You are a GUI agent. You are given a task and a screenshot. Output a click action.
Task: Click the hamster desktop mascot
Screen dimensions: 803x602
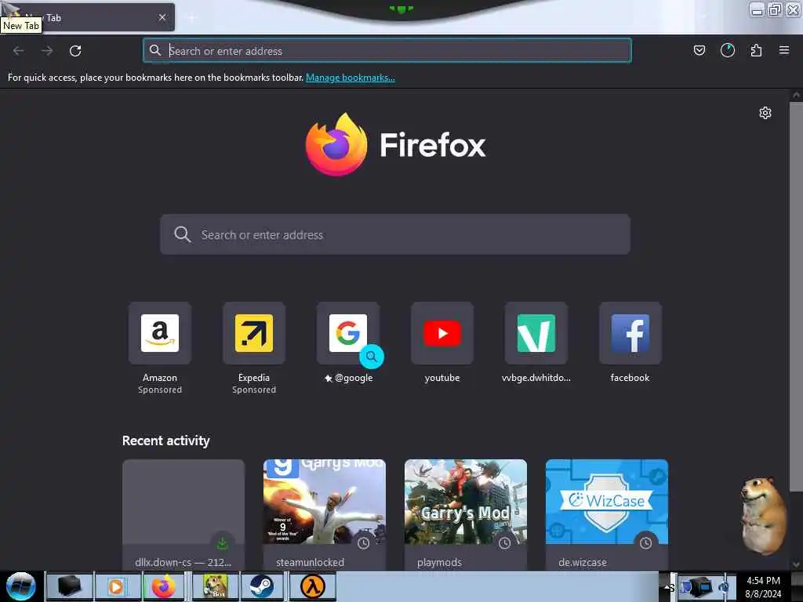(763, 516)
